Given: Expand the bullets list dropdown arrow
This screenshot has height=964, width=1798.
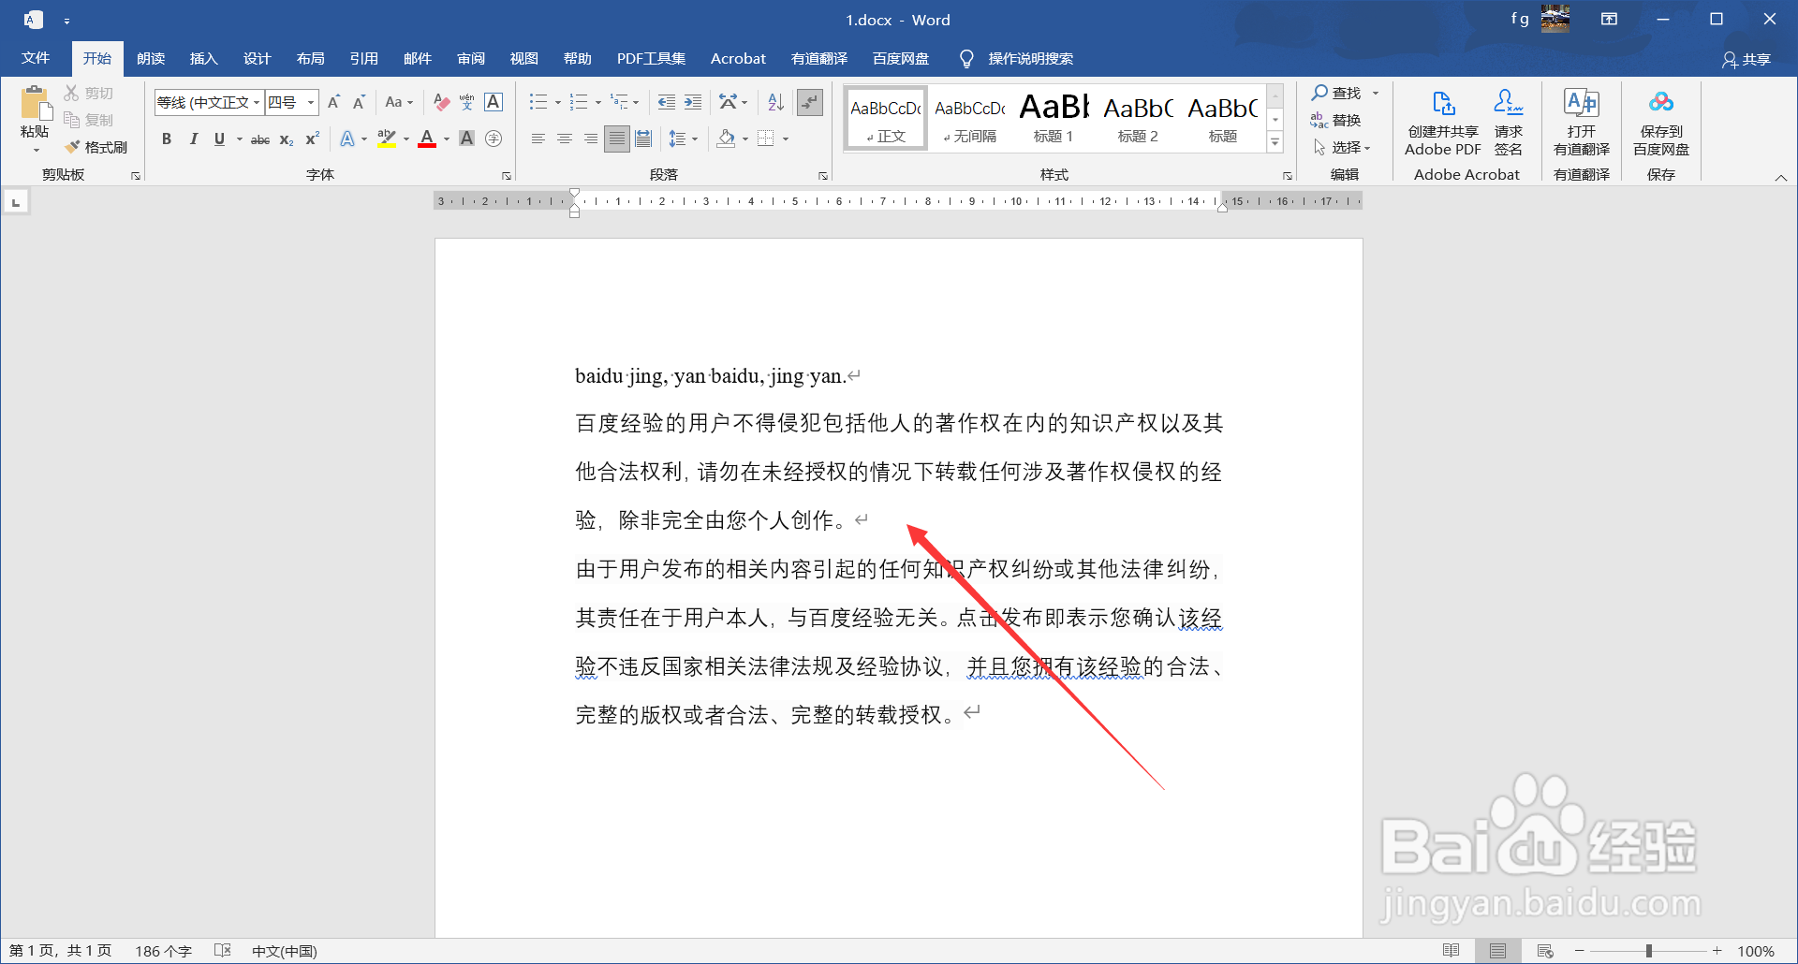Looking at the screenshot, I should click(558, 102).
